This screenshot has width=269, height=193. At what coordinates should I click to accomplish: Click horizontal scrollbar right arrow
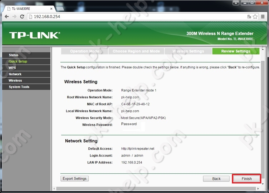258,188
